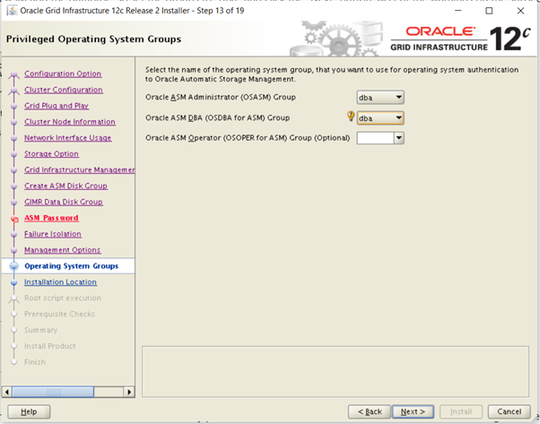540x424 pixels.
Task: Click the ASM Password error step icon
Action: [13, 219]
